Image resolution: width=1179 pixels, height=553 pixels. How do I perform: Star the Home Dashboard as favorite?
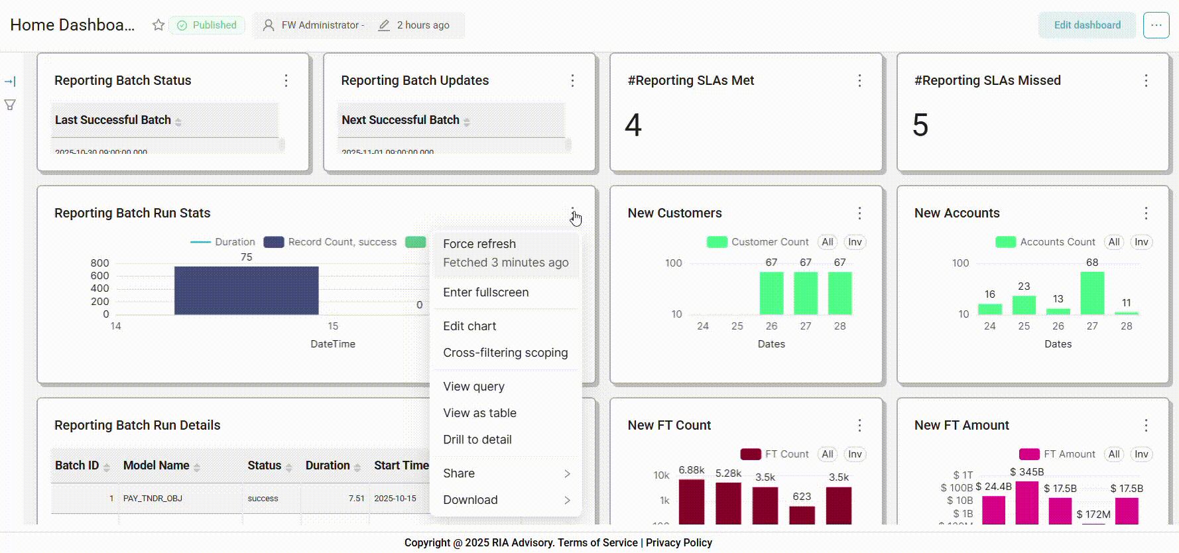(158, 25)
